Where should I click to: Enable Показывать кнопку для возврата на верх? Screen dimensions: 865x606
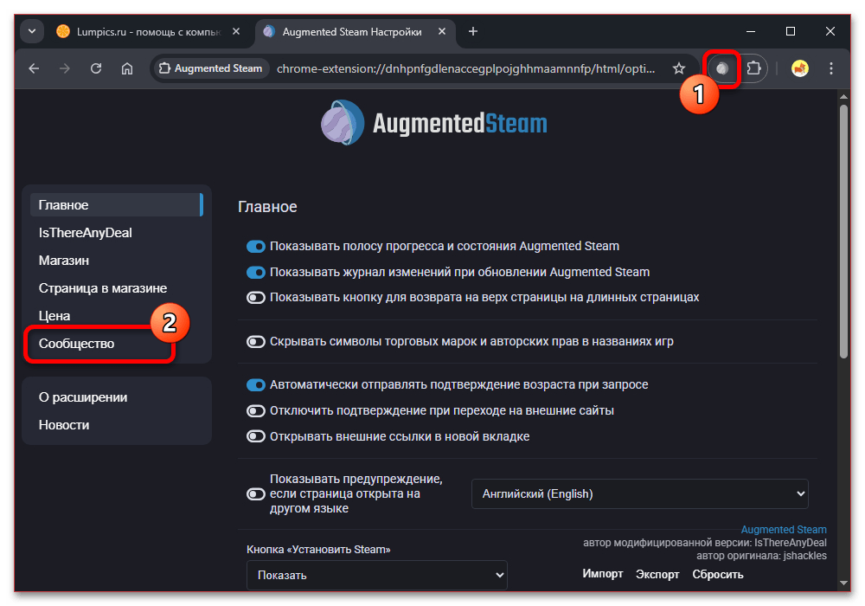tap(256, 298)
